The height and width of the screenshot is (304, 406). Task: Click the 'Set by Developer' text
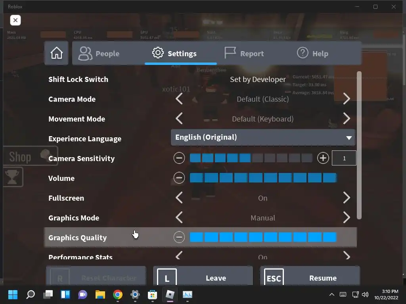click(258, 79)
